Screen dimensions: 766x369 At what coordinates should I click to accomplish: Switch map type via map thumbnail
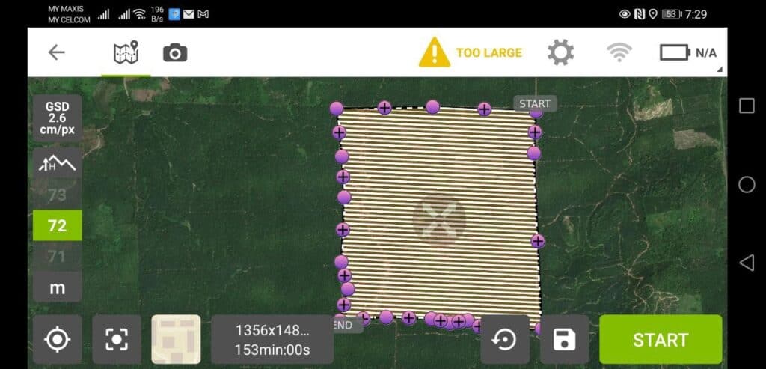point(176,339)
